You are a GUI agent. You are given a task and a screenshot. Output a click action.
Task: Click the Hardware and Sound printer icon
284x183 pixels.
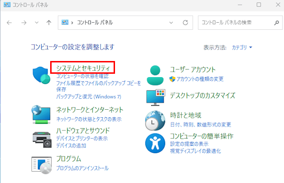(42, 139)
